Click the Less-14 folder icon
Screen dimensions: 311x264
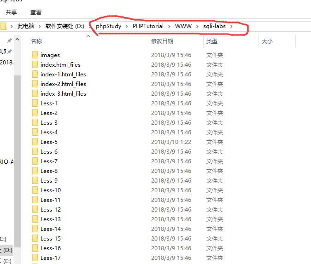coord(35,229)
